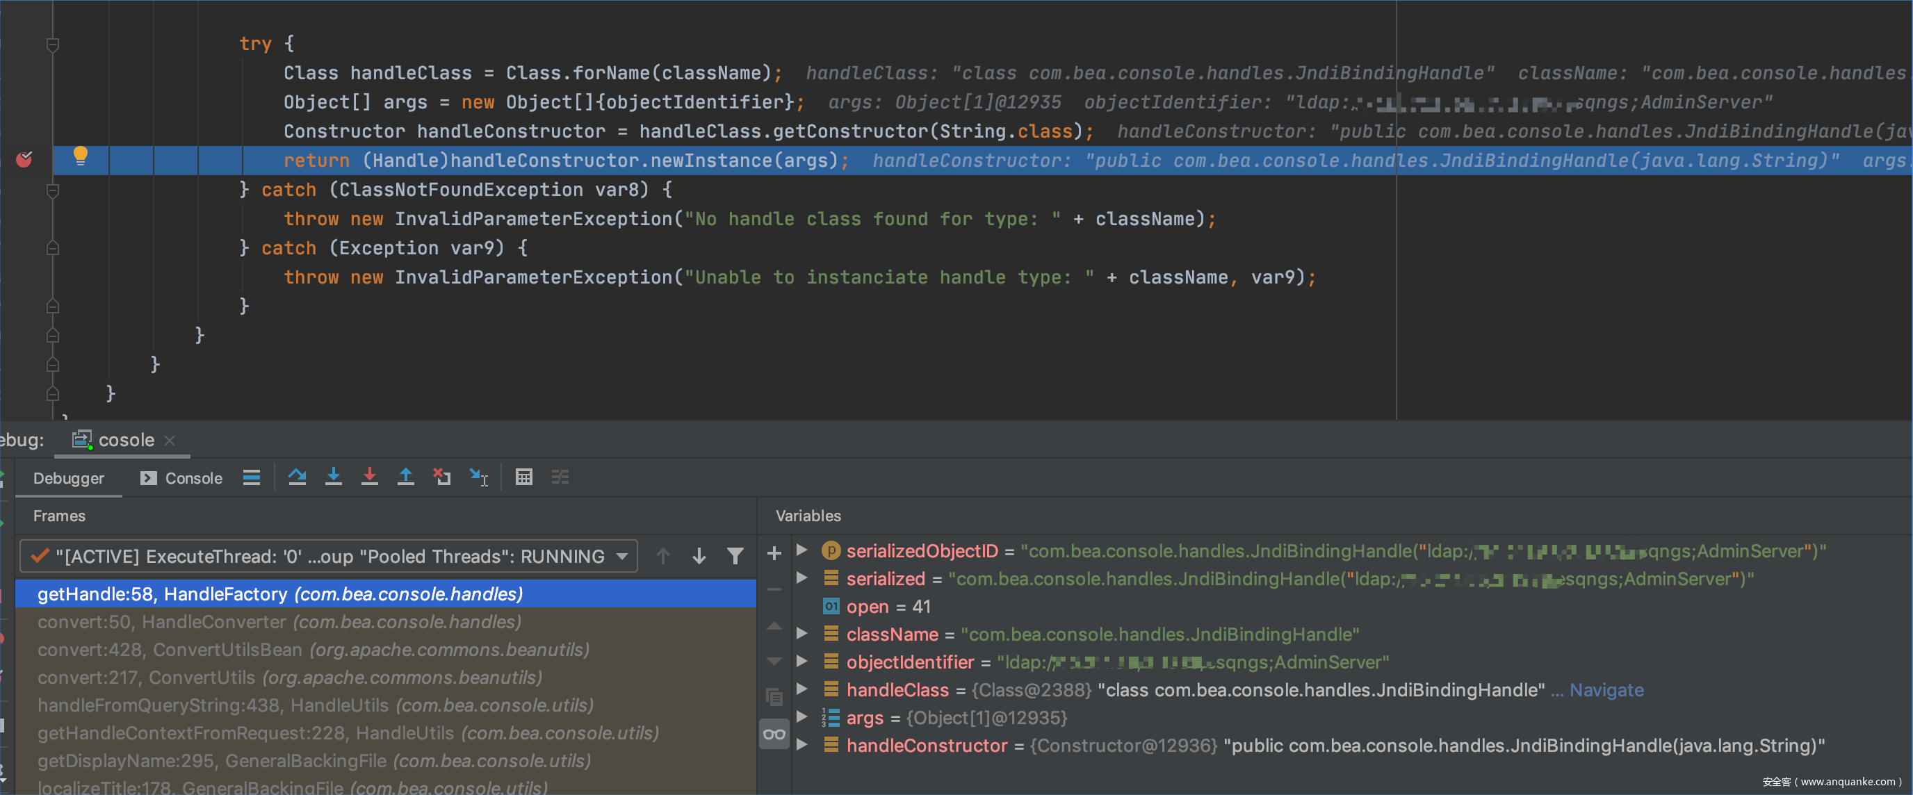Click the frames filter funnel icon
Viewport: 1913px width, 795px height.
click(735, 556)
